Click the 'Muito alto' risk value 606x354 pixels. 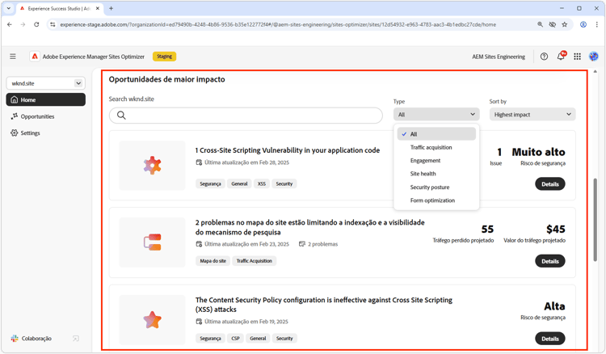coord(538,152)
